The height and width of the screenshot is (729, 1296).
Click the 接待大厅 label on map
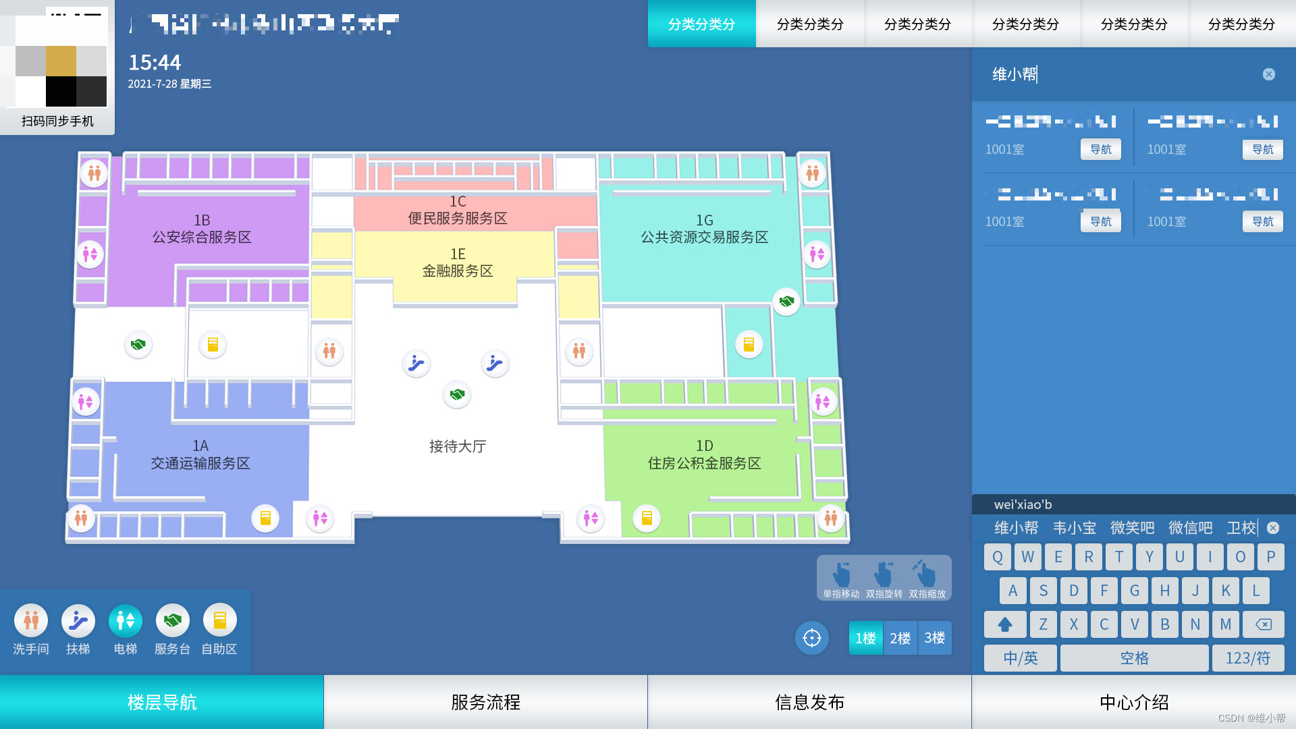pos(458,446)
